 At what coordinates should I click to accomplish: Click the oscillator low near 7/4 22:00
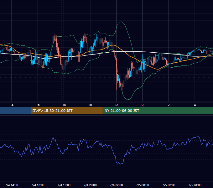click(120, 164)
